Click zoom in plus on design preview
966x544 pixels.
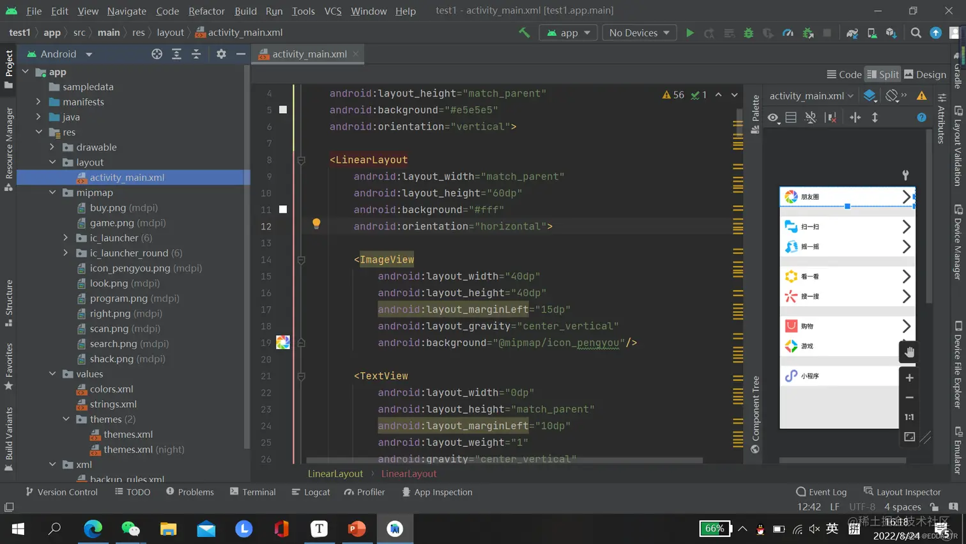[x=909, y=378]
